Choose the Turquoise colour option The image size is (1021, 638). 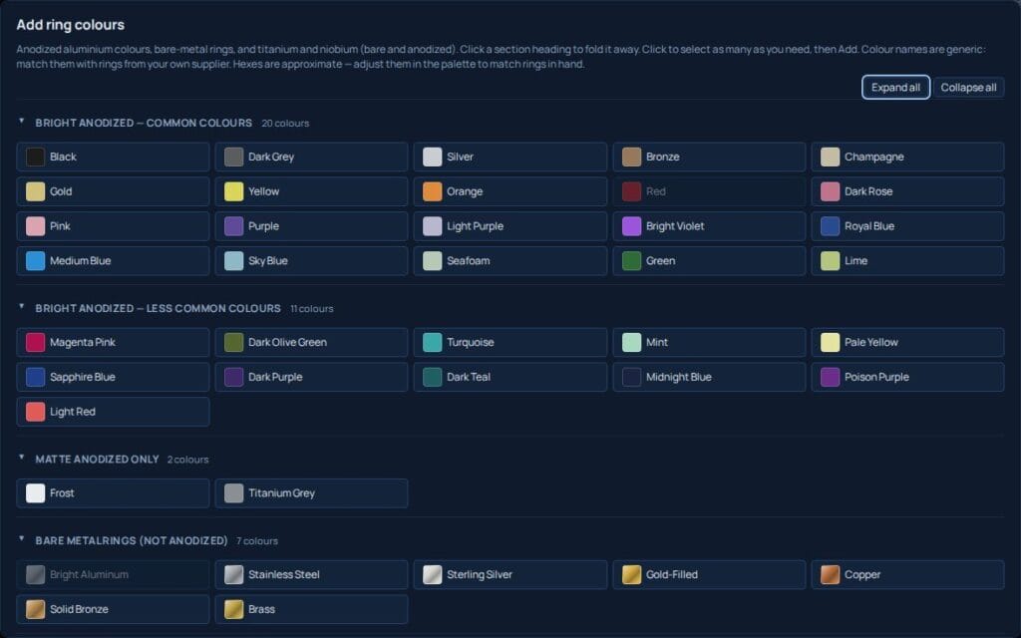(x=510, y=343)
